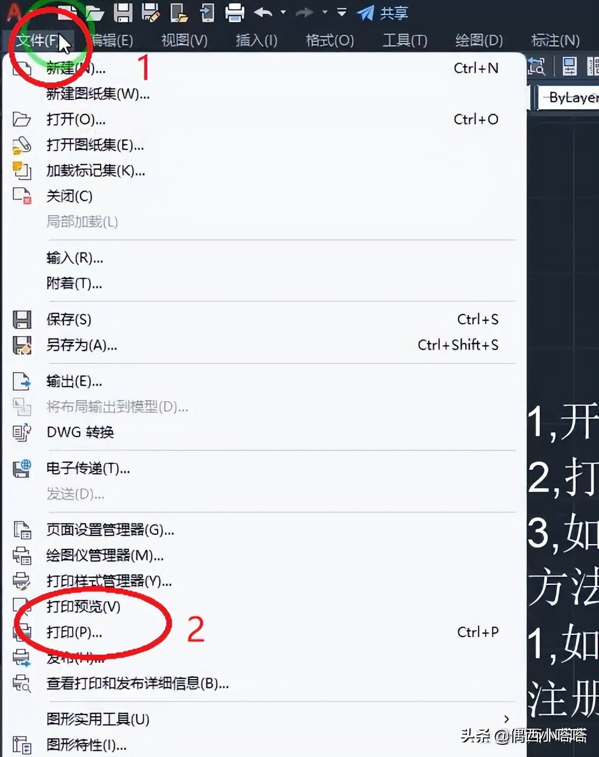Click the Plot printer icon in top toolbar
The width and height of the screenshot is (599, 757).
[x=234, y=12]
